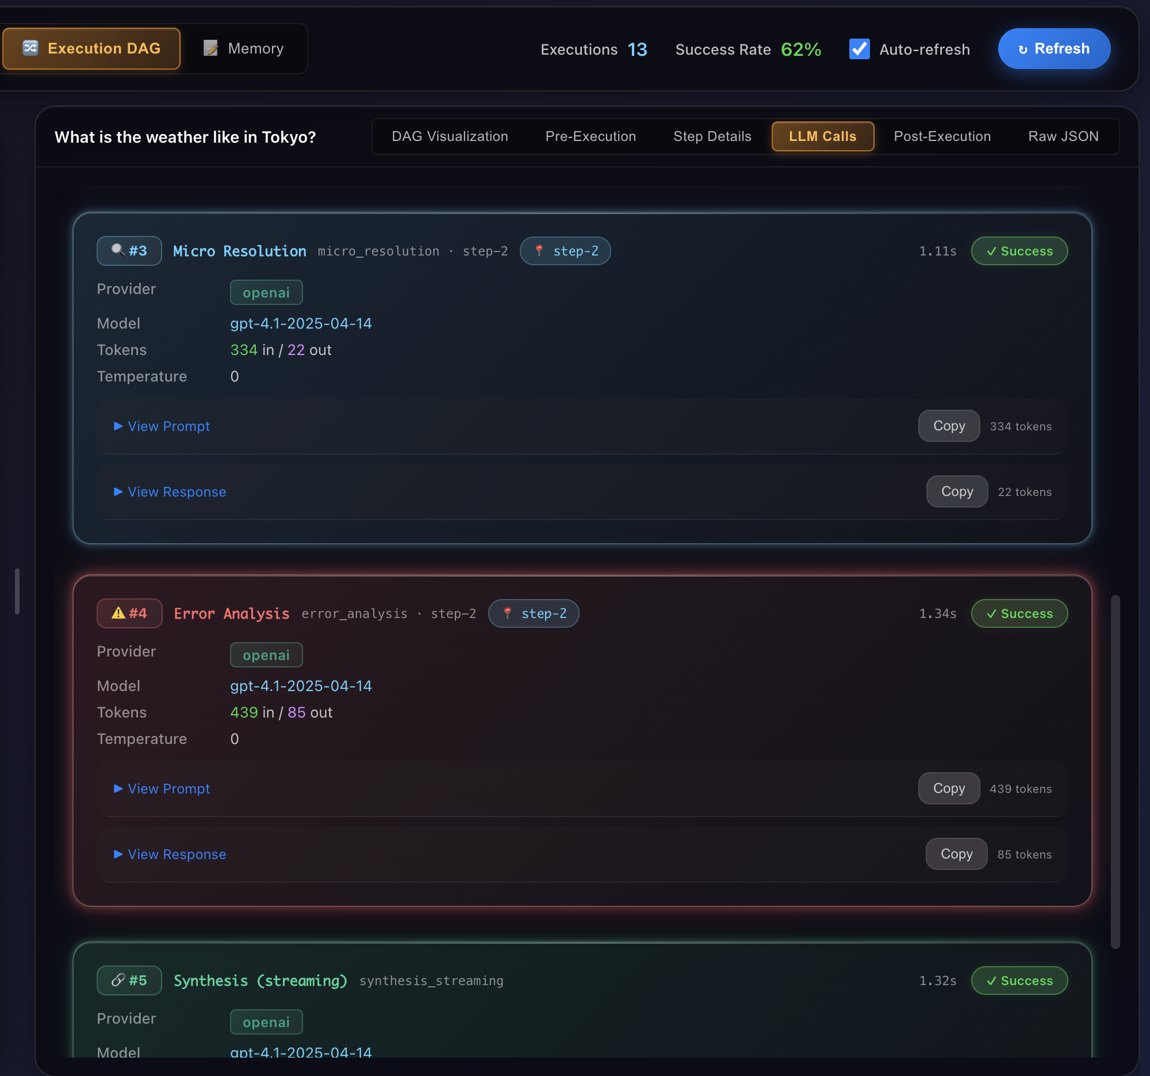Click the Temperature value 0 on Error Analysis
This screenshot has height=1076, width=1150.
point(234,739)
